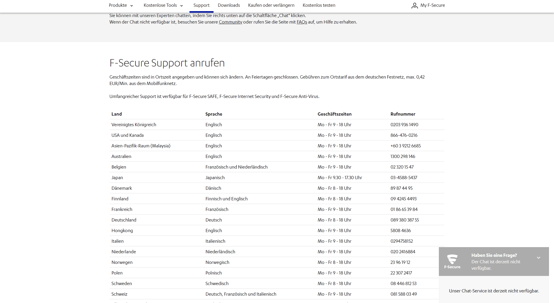Select the Deutschland cell
This screenshot has height=303, width=554.
point(124,220)
